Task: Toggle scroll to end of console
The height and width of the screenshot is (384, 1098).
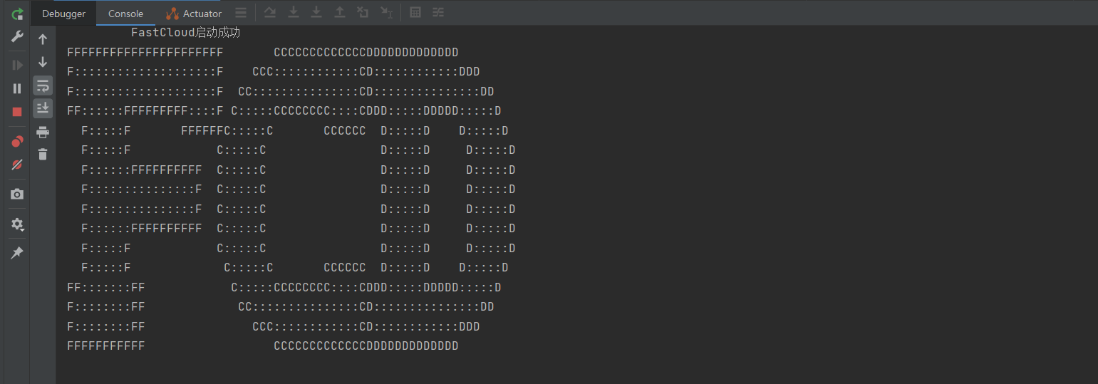Action: pos(43,108)
